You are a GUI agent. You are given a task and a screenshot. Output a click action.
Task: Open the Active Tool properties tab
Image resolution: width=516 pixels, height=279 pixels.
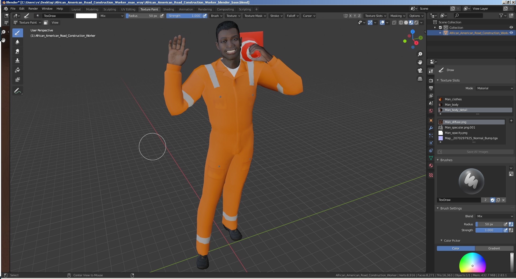coord(431,71)
